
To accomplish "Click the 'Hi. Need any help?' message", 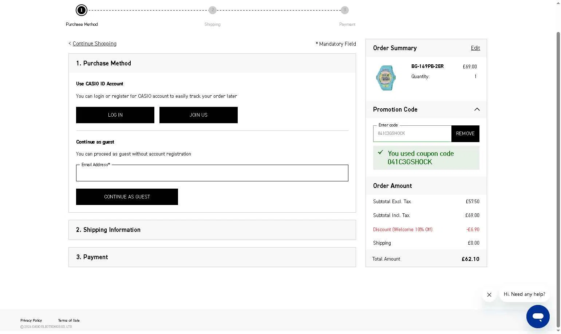I will pyautogui.click(x=524, y=294).
